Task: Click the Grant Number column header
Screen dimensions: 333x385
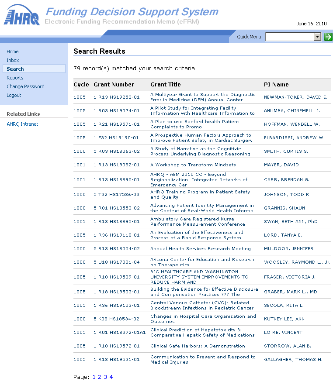Action: pyautogui.click(x=114, y=85)
